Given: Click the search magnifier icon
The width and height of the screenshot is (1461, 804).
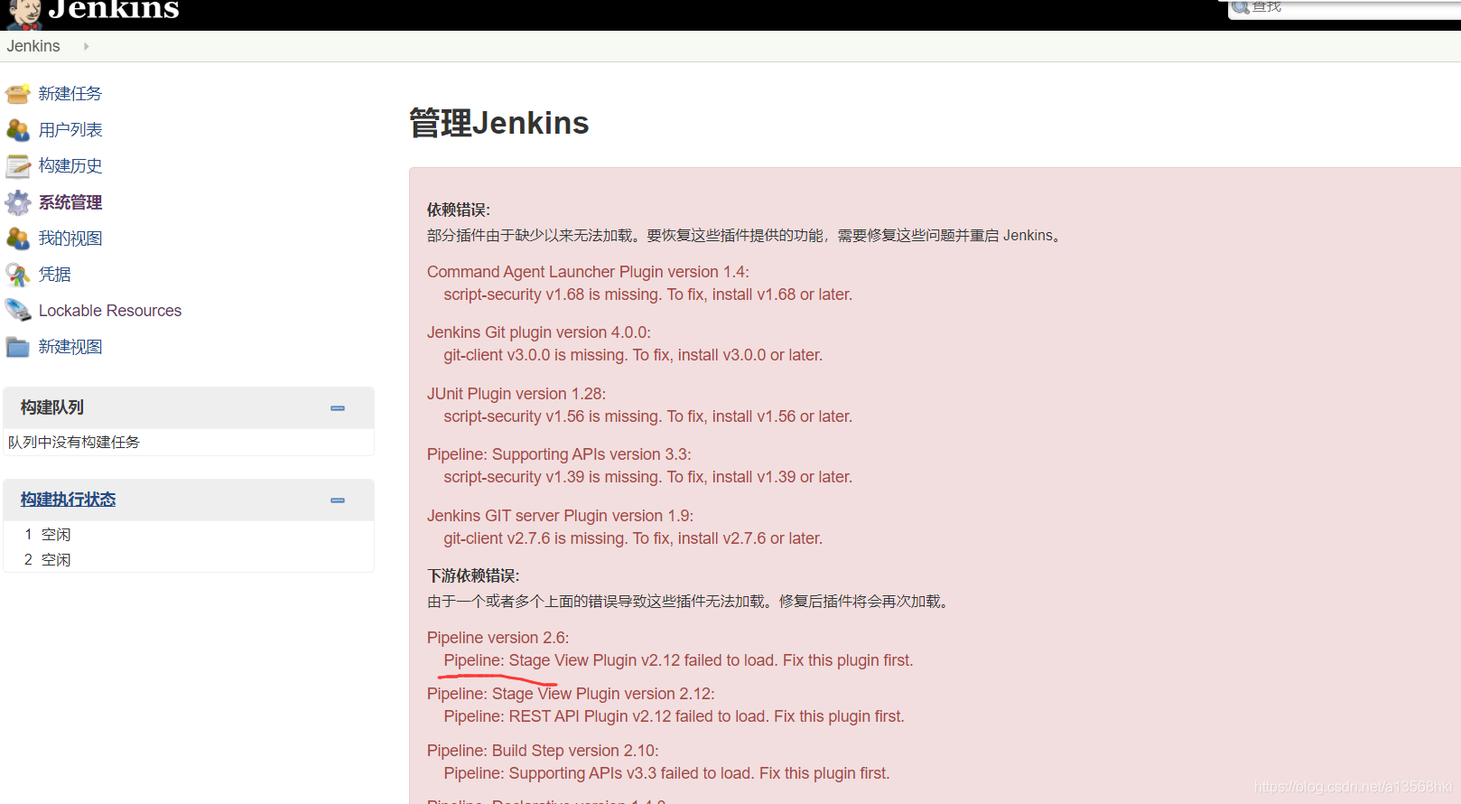Looking at the screenshot, I should pyautogui.click(x=1241, y=7).
